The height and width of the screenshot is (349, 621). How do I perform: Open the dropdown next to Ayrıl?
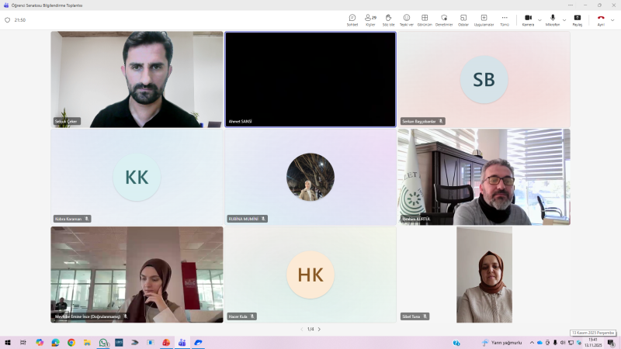[x=612, y=20]
